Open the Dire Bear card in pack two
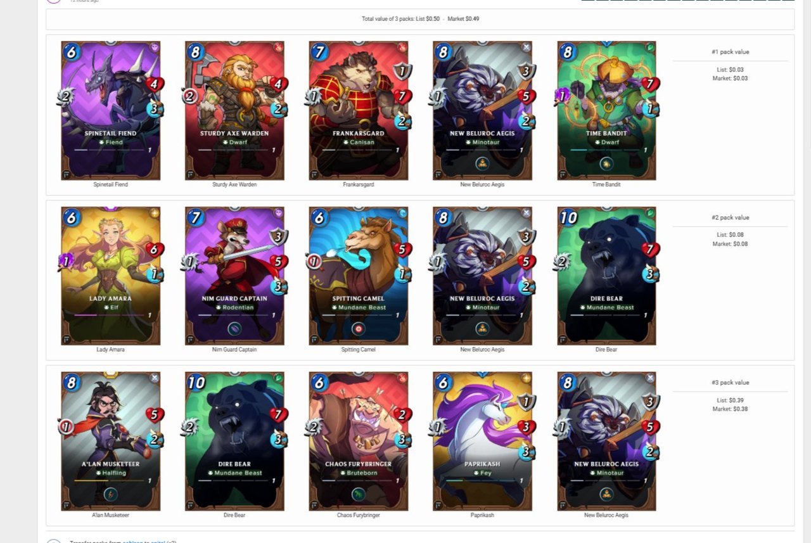The image size is (811, 543). tap(606, 276)
